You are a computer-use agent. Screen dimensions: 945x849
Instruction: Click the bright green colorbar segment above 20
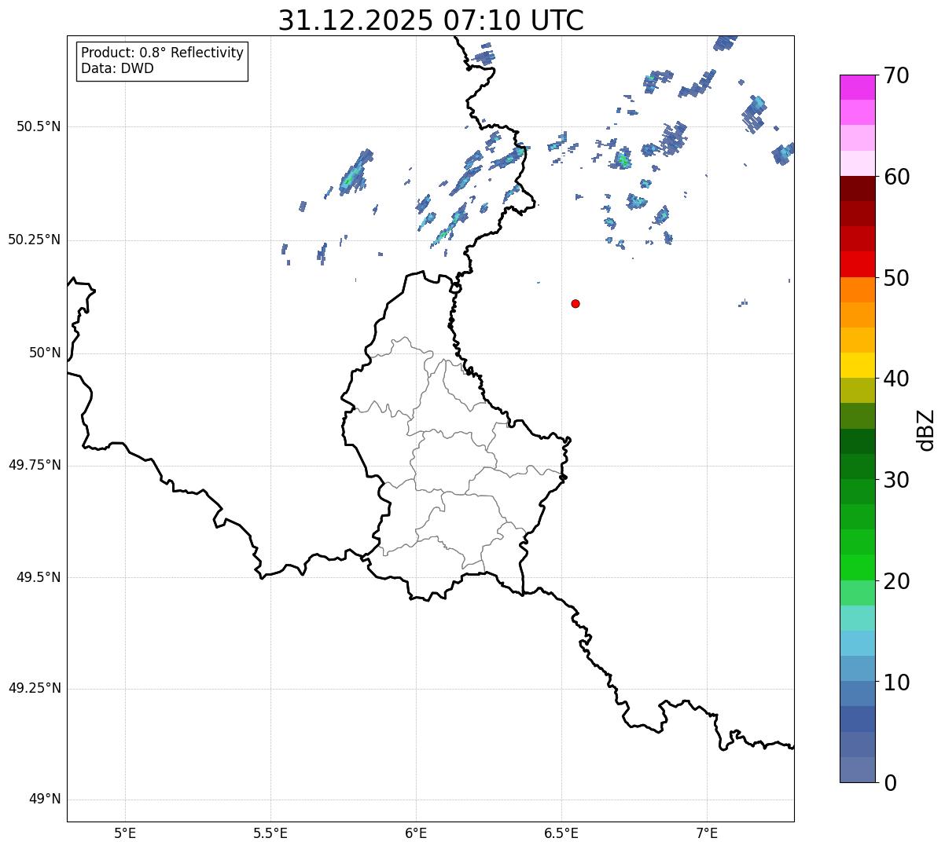pos(858,567)
